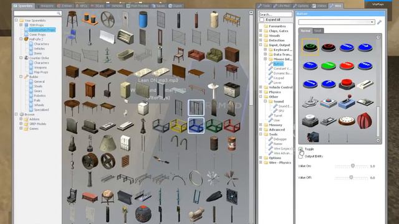Choose the big red button on dark base

point(347,84)
